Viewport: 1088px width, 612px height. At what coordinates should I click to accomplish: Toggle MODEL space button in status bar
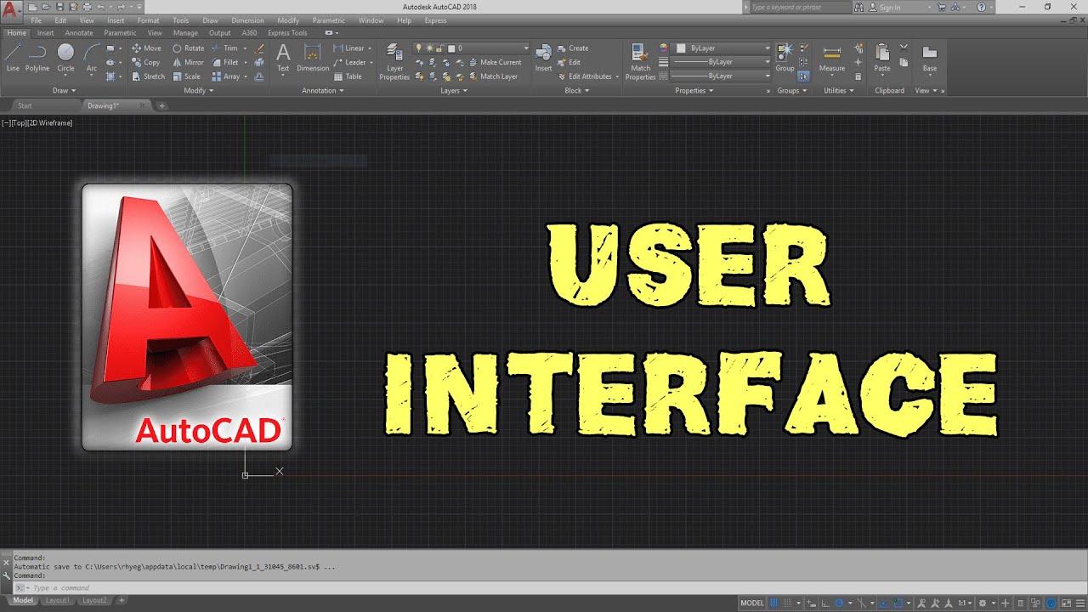[752, 603]
